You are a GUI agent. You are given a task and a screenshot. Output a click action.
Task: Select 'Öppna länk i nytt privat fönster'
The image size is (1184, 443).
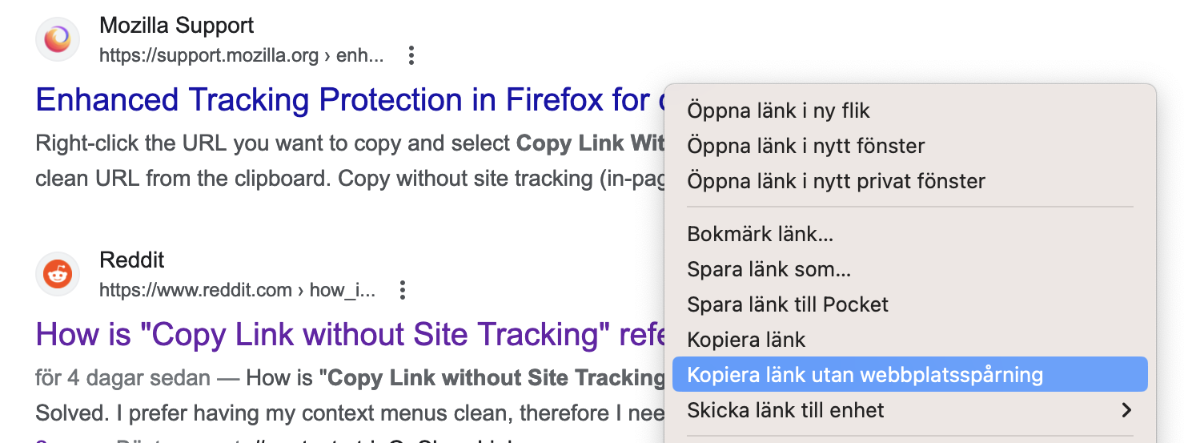click(x=836, y=181)
